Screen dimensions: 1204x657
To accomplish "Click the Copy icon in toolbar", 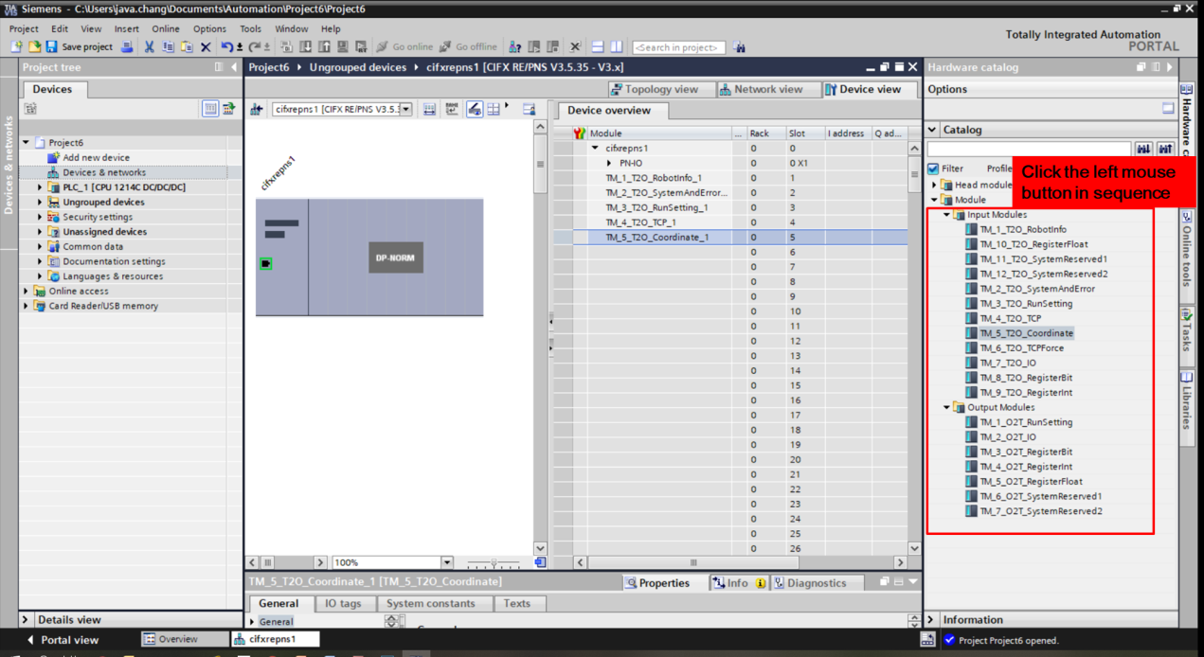I will pos(169,46).
